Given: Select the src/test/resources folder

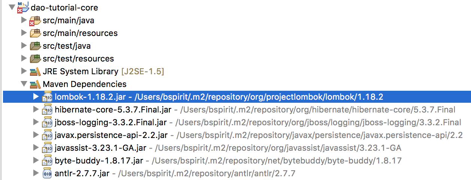Looking at the screenshot, I should tap(78, 58).
